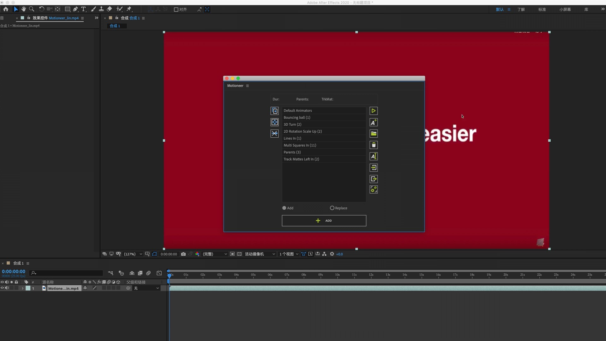The height and width of the screenshot is (341, 606).
Task: Click reset exposure icon below viewer
Action: [332, 254]
